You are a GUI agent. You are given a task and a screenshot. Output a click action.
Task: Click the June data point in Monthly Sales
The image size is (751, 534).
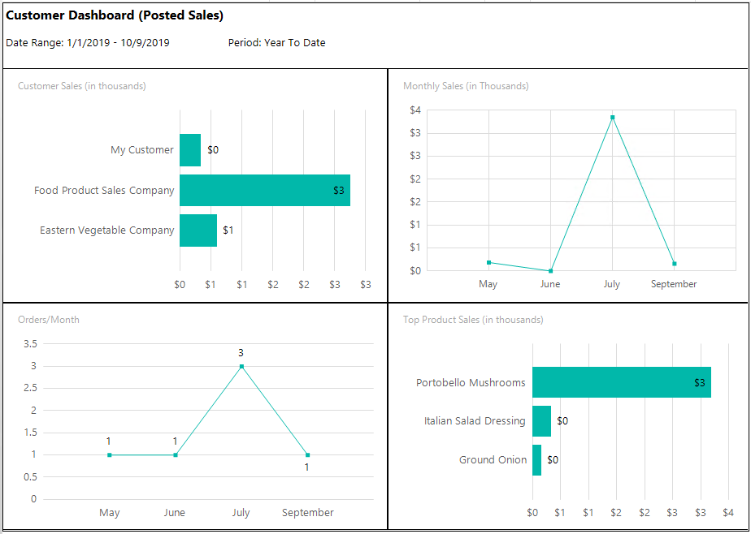(550, 271)
